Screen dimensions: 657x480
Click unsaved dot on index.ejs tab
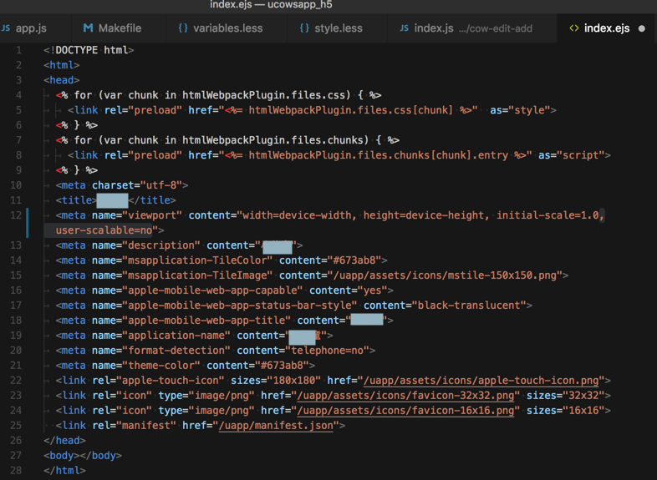coord(642,28)
